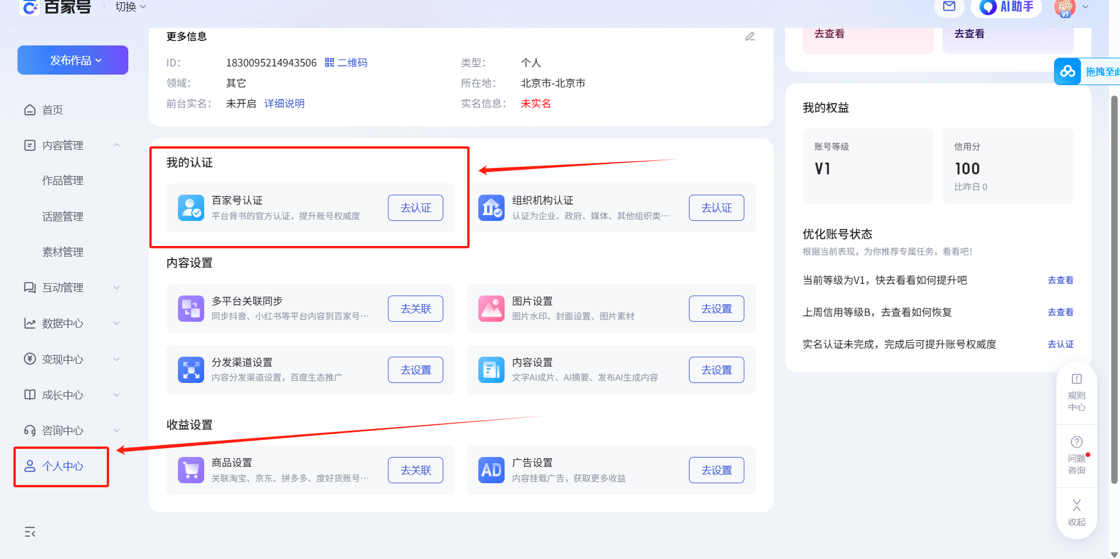1120x559 pixels.
Task: Collapse the 内容管理 sidebar section
Action: (x=117, y=145)
